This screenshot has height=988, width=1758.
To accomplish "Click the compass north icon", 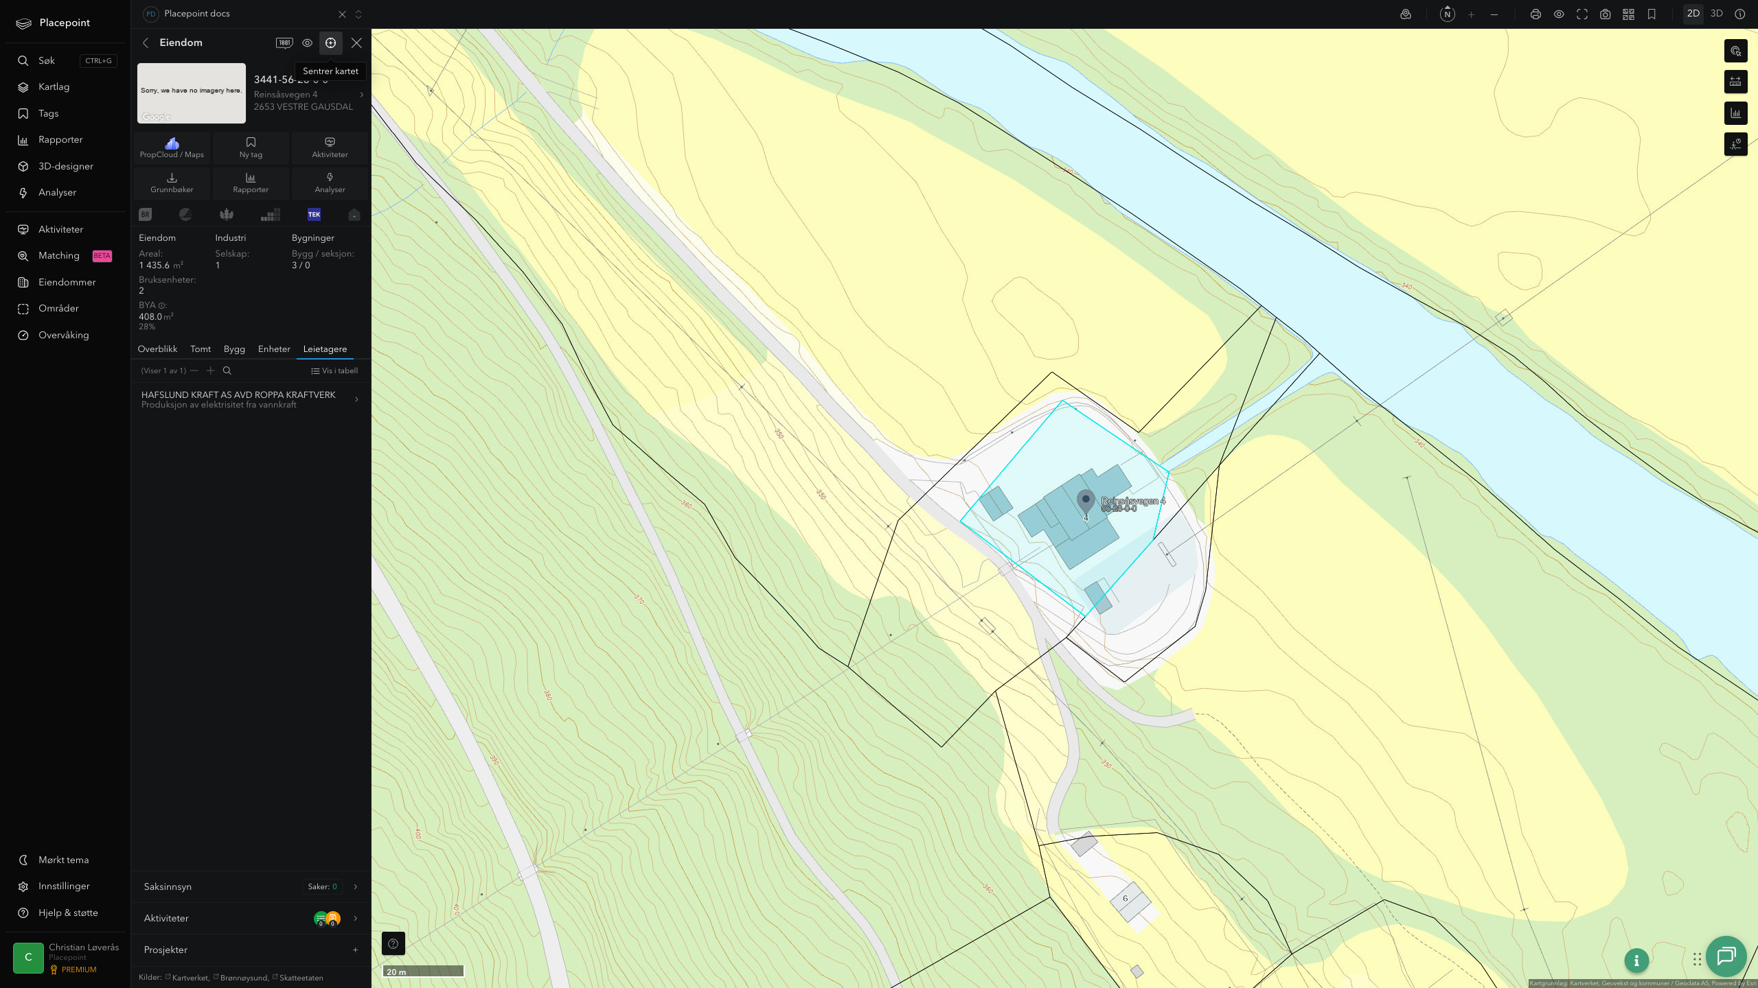I will 1447,14.
